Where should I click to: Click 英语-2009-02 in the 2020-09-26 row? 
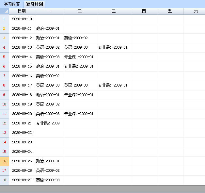[x=49, y=171]
